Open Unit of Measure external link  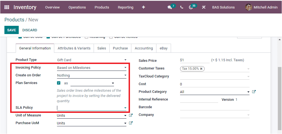131,115
